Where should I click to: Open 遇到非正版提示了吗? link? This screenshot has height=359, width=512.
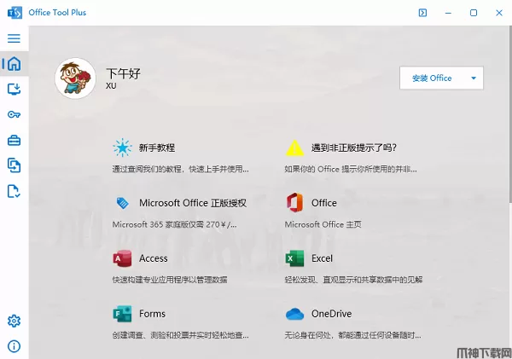354,148
